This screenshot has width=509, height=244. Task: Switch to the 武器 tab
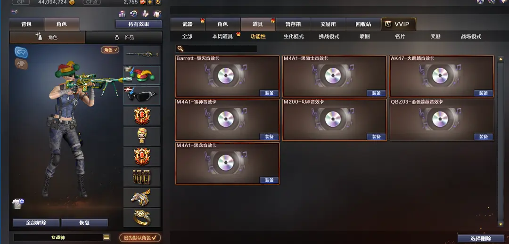click(x=188, y=24)
